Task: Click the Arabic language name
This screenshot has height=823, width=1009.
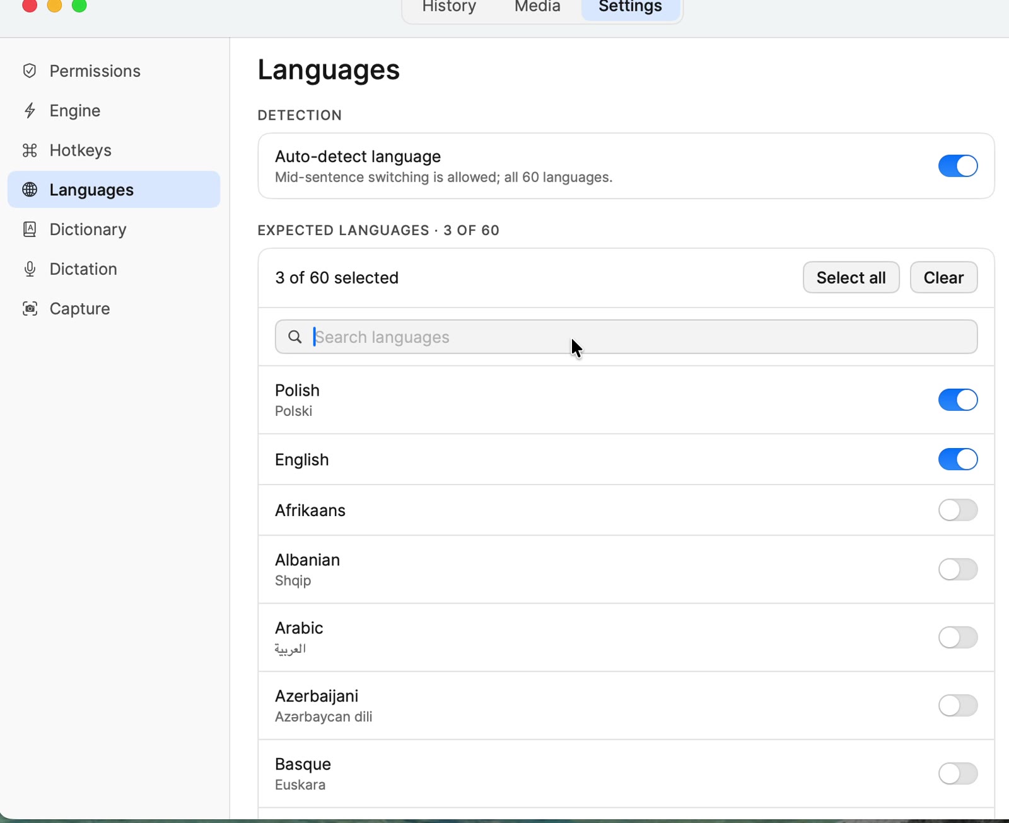Action: [x=299, y=628]
